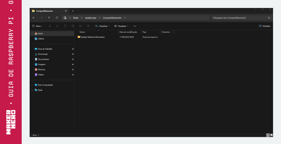Click the Delete trash icon

pyautogui.click(x=88, y=26)
